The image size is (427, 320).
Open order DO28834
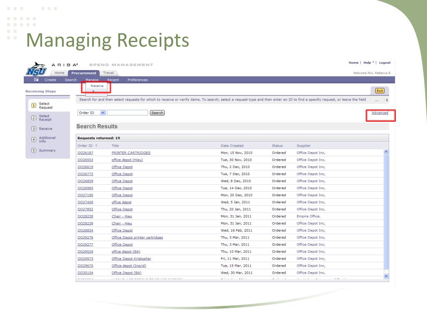pyautogui.click(x=85, y=231)
